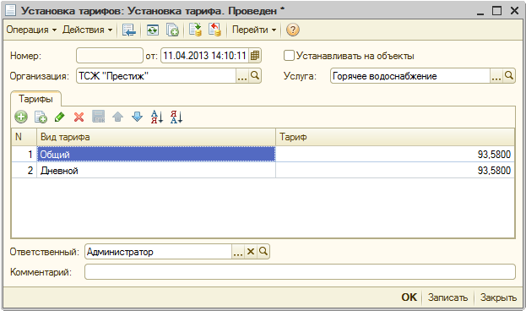Move the row up with the up arrow

tap(117, 117)
